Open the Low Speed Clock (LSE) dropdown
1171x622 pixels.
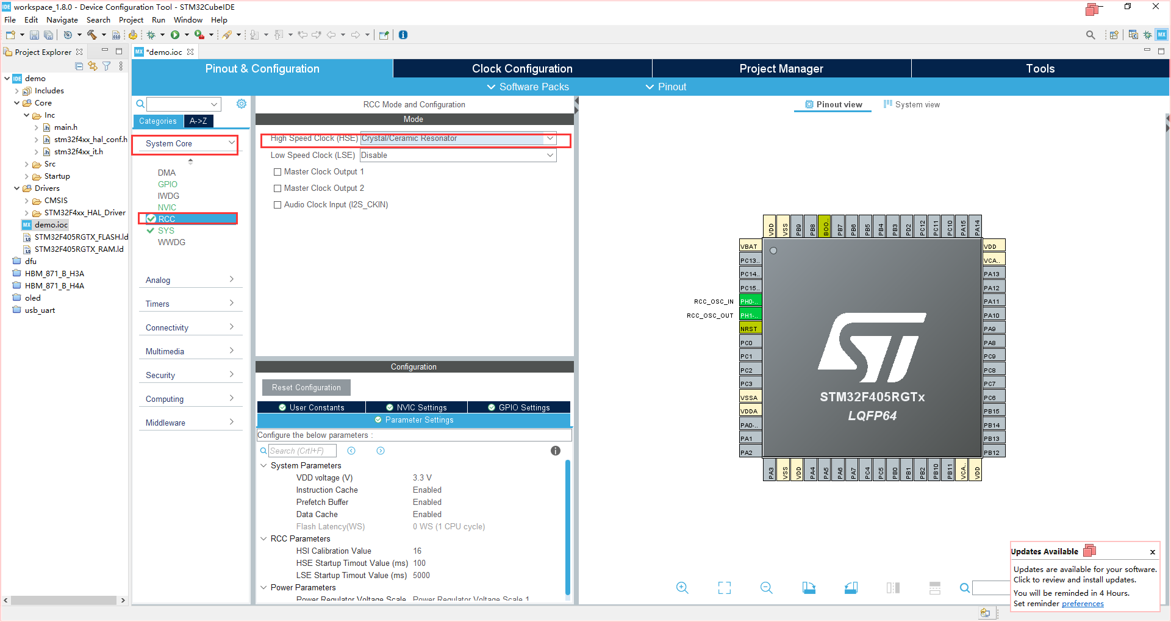click(458, 155)
